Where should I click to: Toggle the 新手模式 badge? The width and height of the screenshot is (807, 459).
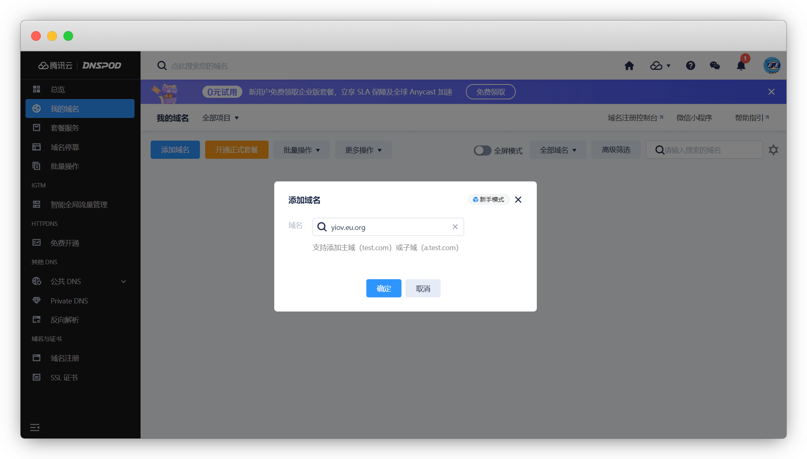click(489, 200)
